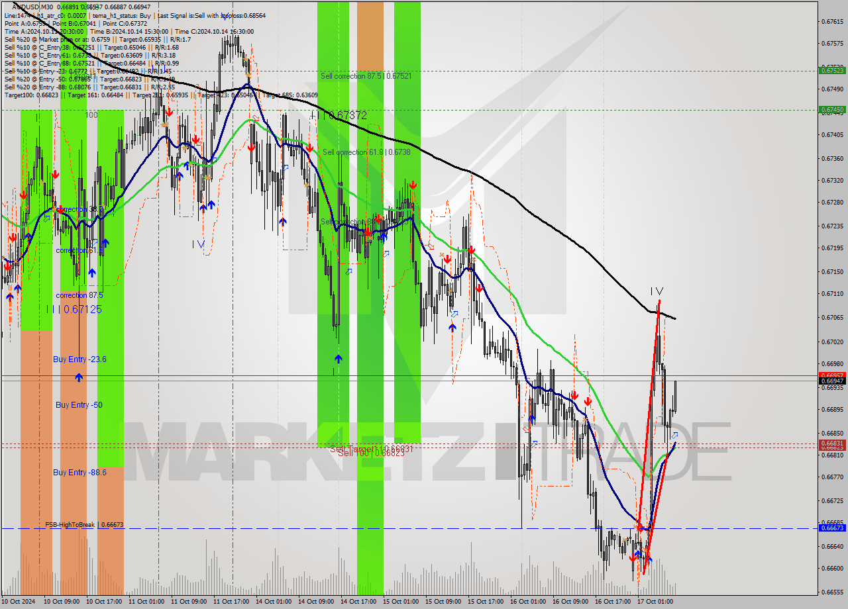The image size is (848, 609).
Task: Click the 0.67615 price axis value
Action: [832, 22]
